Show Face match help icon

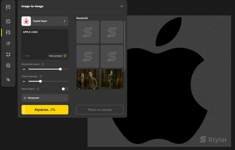tap(38, 89)
